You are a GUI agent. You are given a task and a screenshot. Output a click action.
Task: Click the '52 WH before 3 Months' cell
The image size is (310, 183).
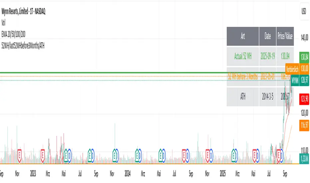243,77
